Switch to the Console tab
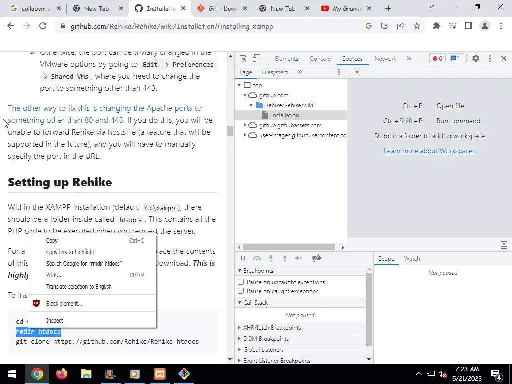 (x=320, y=59)
